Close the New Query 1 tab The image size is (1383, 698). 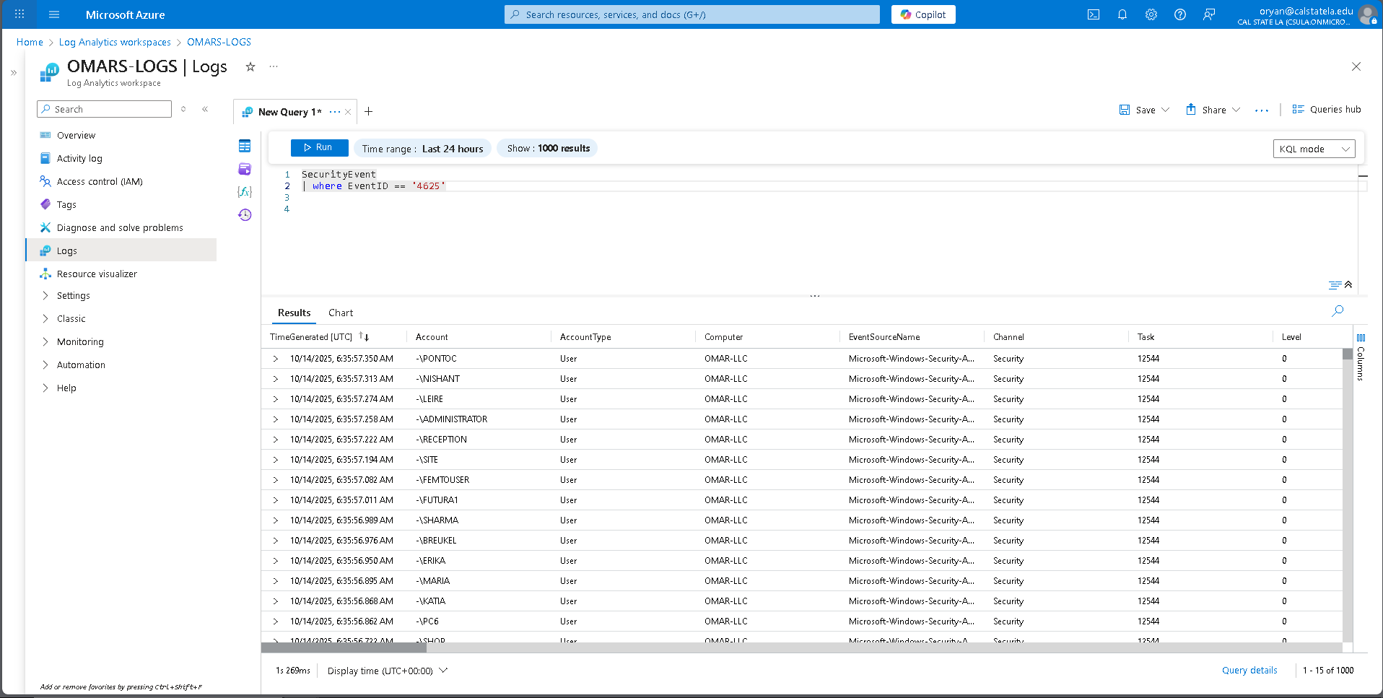tap(348, 112)
